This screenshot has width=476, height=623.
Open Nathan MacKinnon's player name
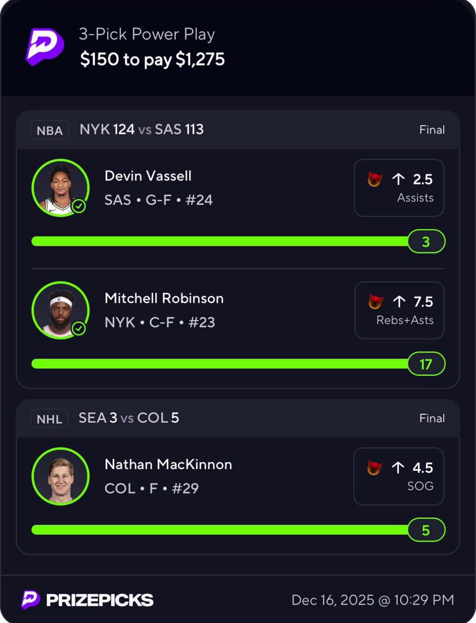point(168,464)
